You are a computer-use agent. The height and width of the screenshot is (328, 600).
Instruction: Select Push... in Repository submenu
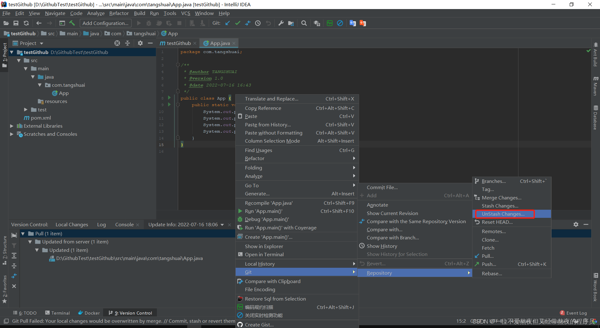[512, 264]
